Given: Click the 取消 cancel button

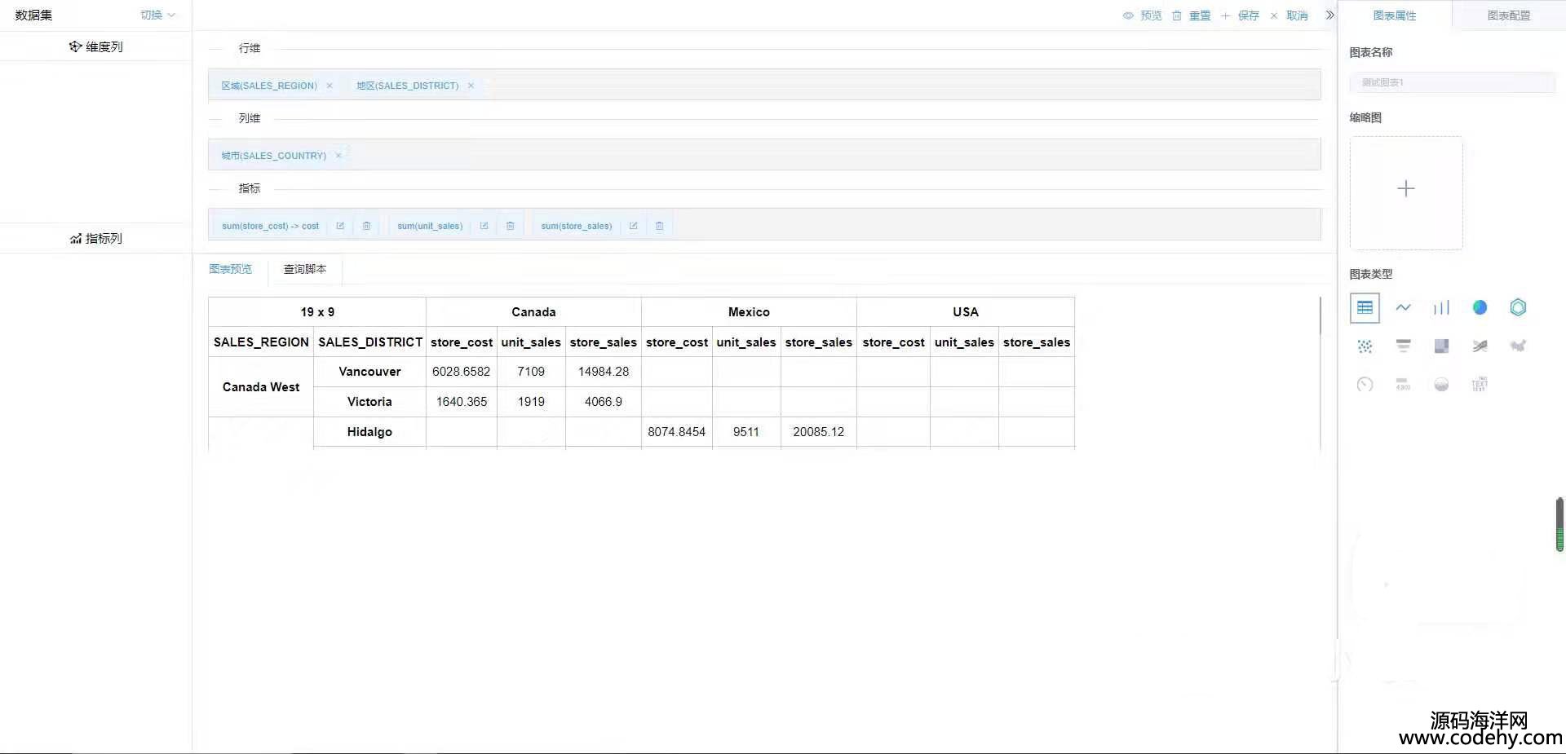Looking at the screenshot, I should point(1289,15).
